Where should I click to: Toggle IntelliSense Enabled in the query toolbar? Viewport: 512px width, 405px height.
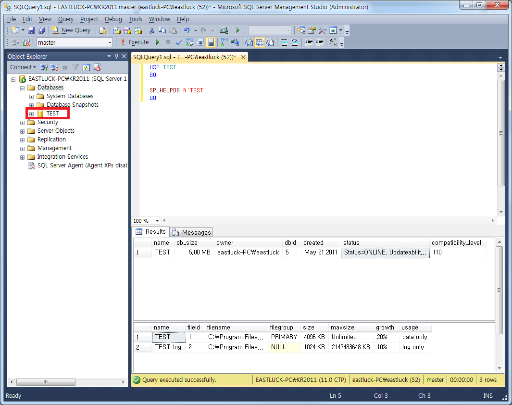(x=211, y=42)
